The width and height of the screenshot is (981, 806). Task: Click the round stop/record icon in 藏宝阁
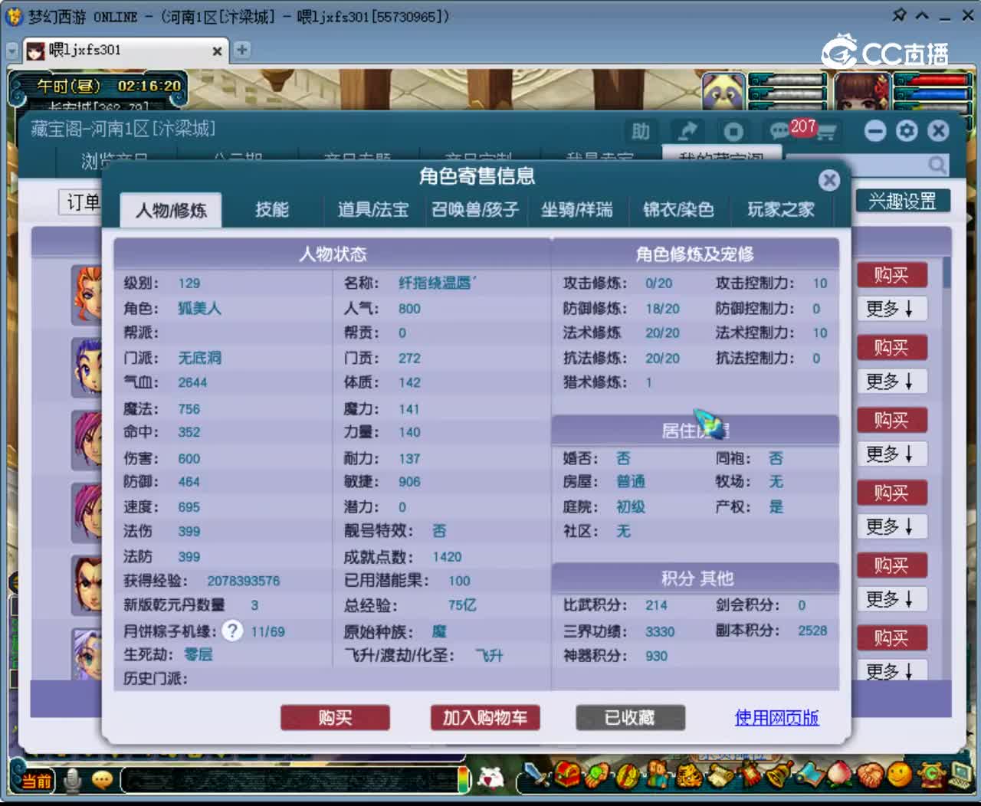(x=733, y=132)
